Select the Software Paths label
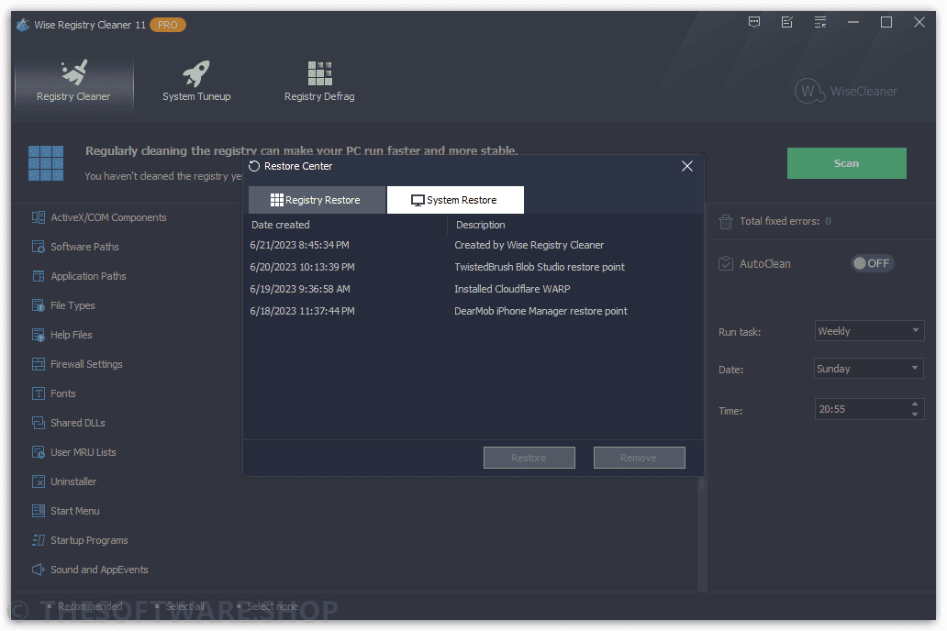This screenshot has height=631, width=947. (x=84, y=247)
